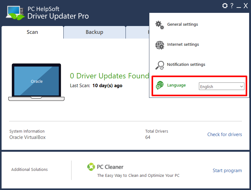Expand the English language dropdown

tap(222, 86)
